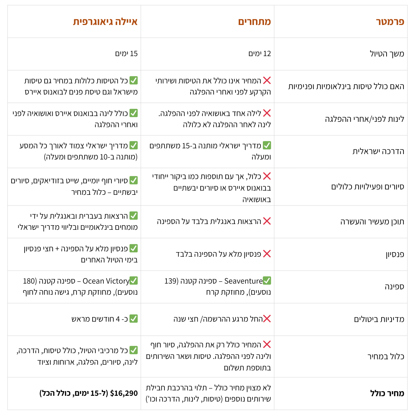This screenshot has height=415, width=415.
Task: Click green checkmark in competitors' Israeli guide cell
Action: [x=267, y=145]
